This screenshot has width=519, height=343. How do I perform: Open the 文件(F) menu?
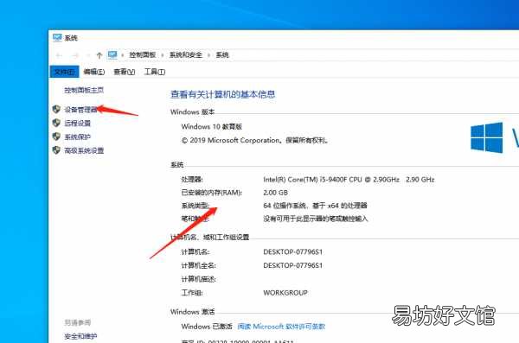(x=64, y=72)
